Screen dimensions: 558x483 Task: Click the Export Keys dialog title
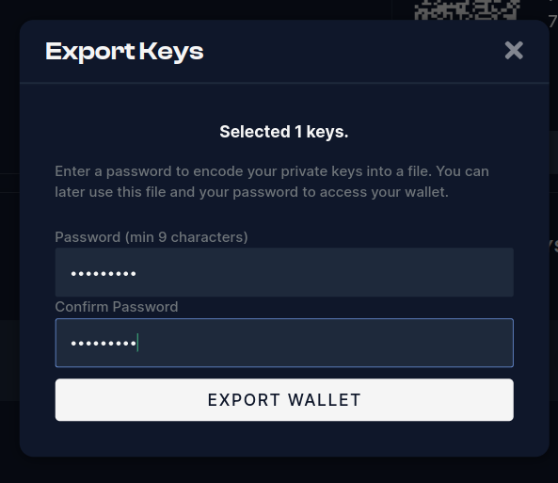124,51
